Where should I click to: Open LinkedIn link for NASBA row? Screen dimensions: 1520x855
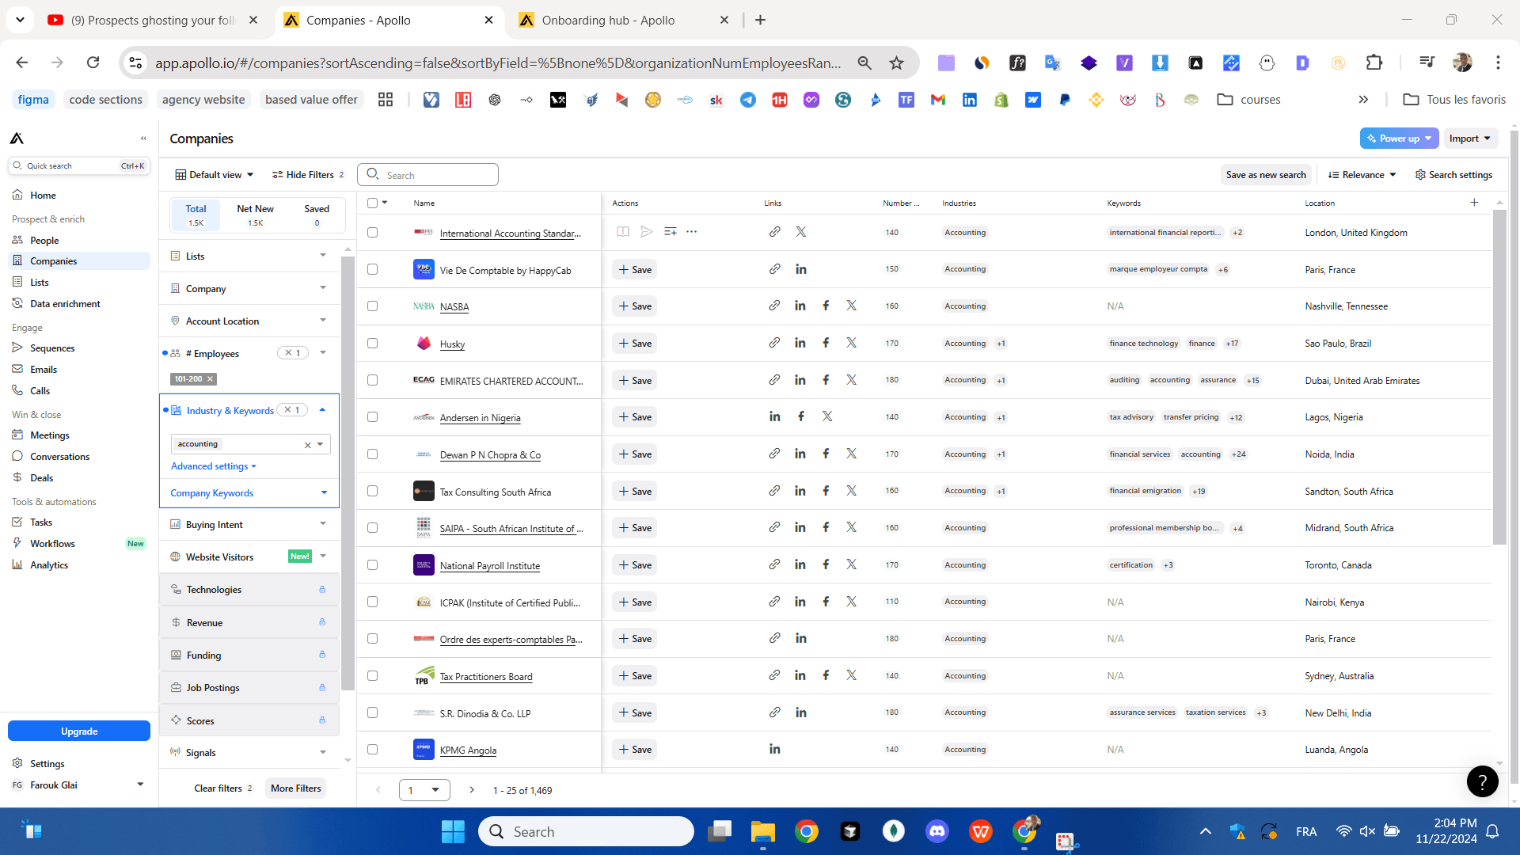pos(800,306)
